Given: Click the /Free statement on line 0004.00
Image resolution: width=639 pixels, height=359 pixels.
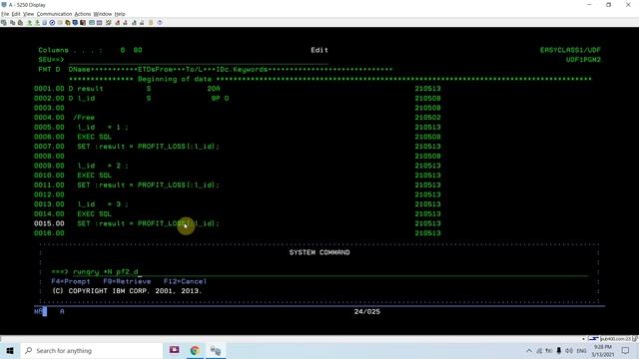Looking at the screenshot, I should [x=84, y=118].
